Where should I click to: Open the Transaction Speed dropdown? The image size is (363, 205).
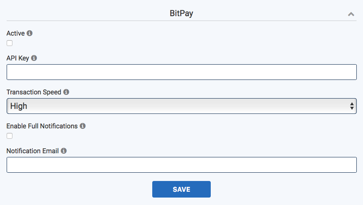pyautogui.click(x=182, y=106)
